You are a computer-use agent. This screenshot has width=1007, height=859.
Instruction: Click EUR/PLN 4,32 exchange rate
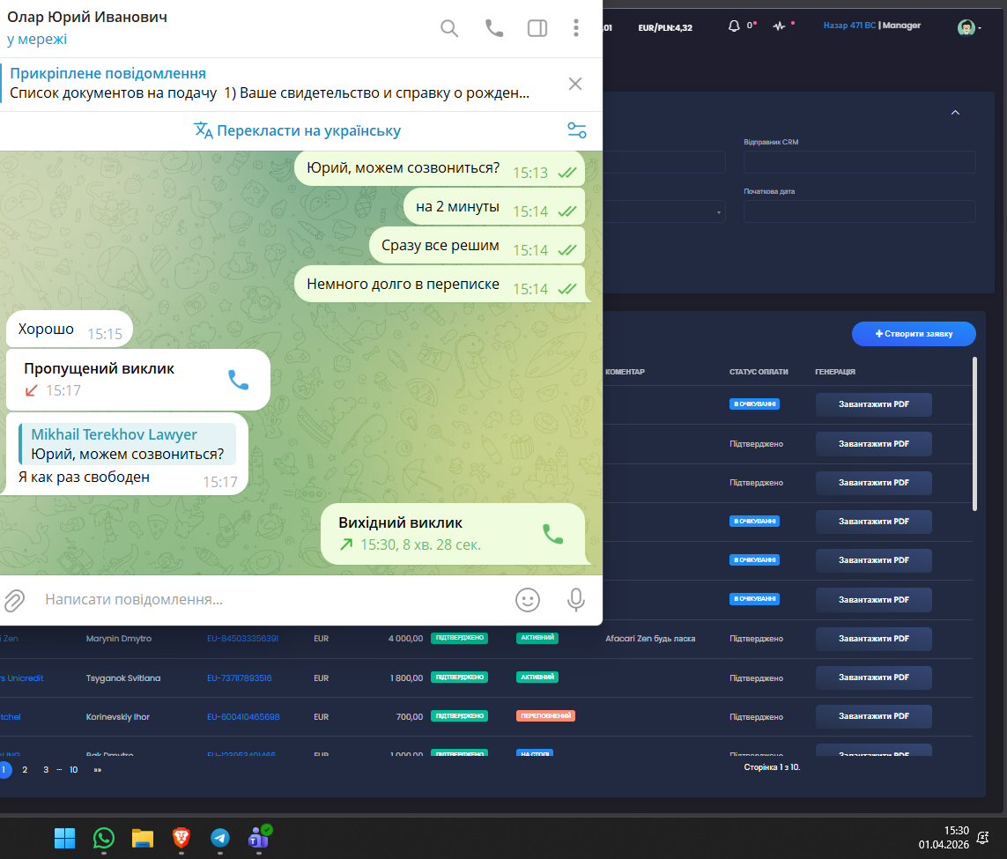point(664,27)
